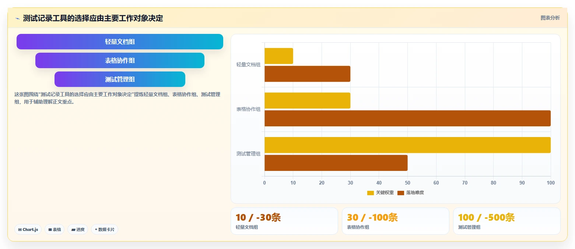Click the 表格 tag chip
Viewport: 575px width, 249px height.
click(x=55, y=229)
